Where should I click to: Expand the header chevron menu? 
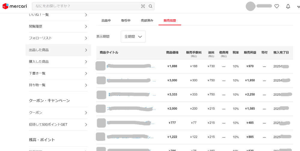tap(298, 7)
